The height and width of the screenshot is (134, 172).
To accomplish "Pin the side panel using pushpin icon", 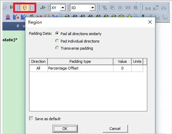I will click(x=18, y=26).
